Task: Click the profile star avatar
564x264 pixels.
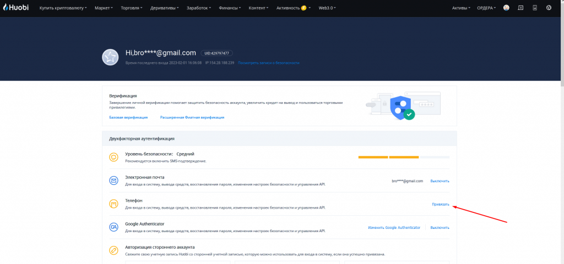Action: (x=110, y=57)
